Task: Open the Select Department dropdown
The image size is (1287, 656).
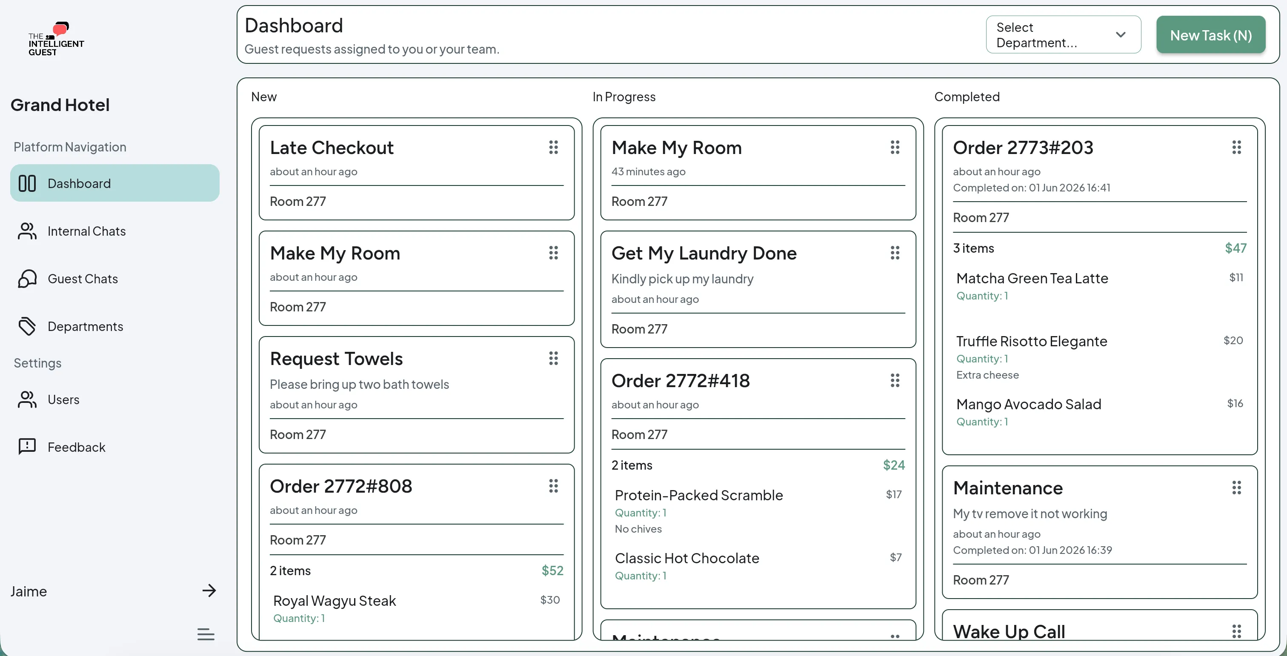Action: (1063, 34)
